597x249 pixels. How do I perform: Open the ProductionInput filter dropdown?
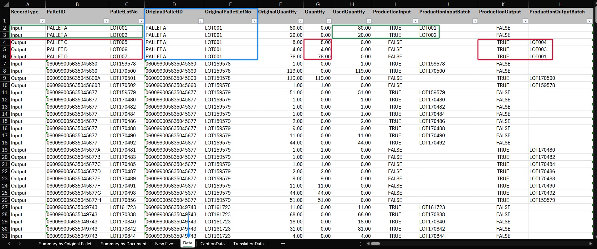[415, 21]
